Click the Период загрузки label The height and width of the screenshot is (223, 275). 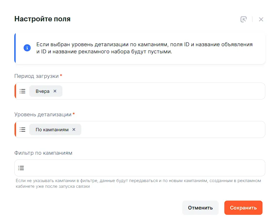[x=36, y=76]
